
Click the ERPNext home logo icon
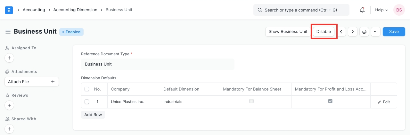9,10
